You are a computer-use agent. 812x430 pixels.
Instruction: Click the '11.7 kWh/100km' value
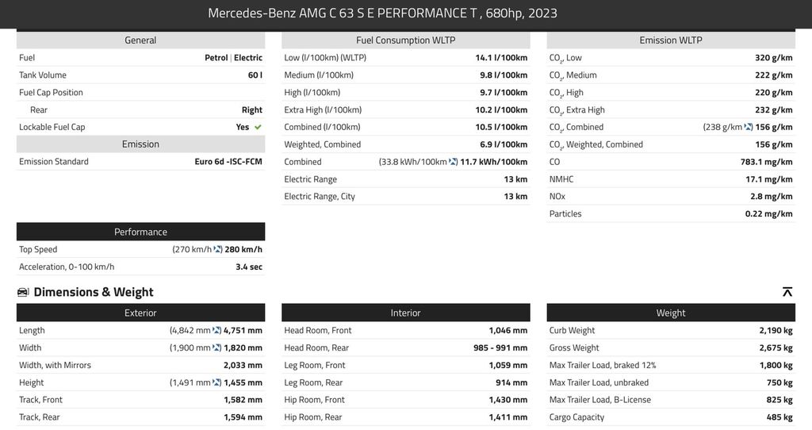click(493, 162)
